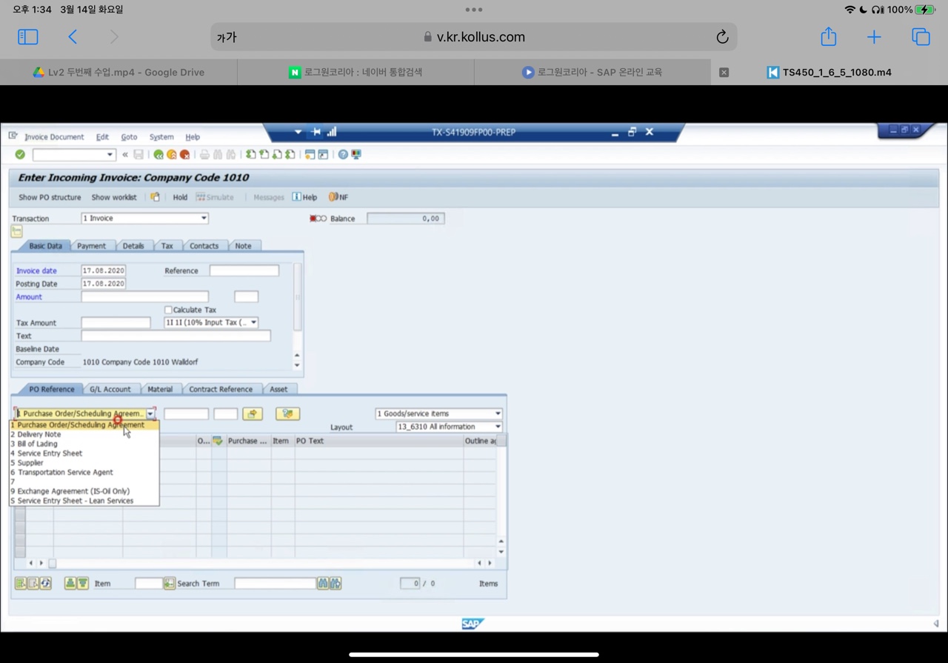
Task: Click Show worklist button
Action: [114, 197]
